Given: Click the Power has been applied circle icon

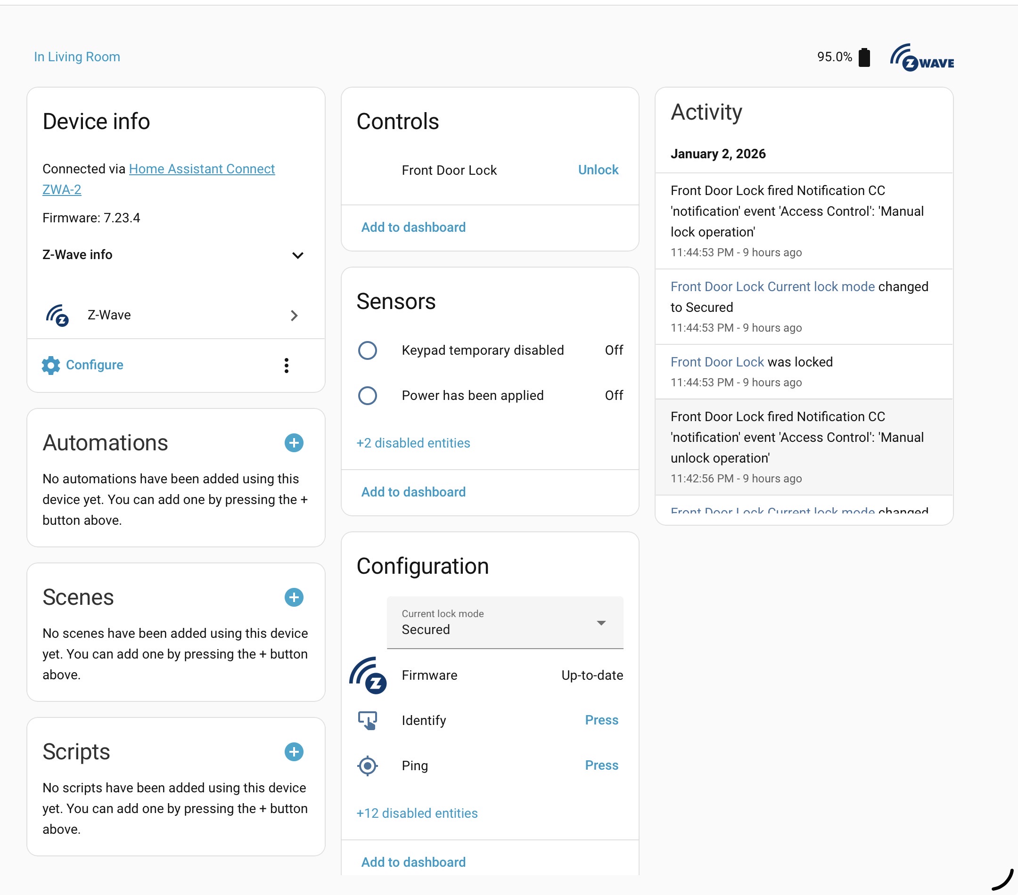Looking at the screenshot, I should coord(368,395).
